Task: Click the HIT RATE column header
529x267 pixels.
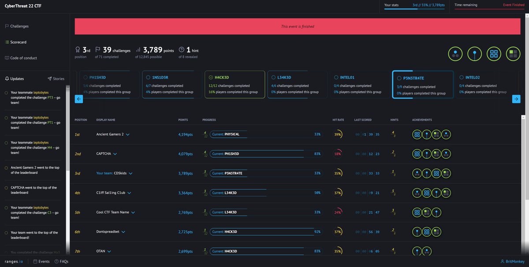Action: point(339,120)
